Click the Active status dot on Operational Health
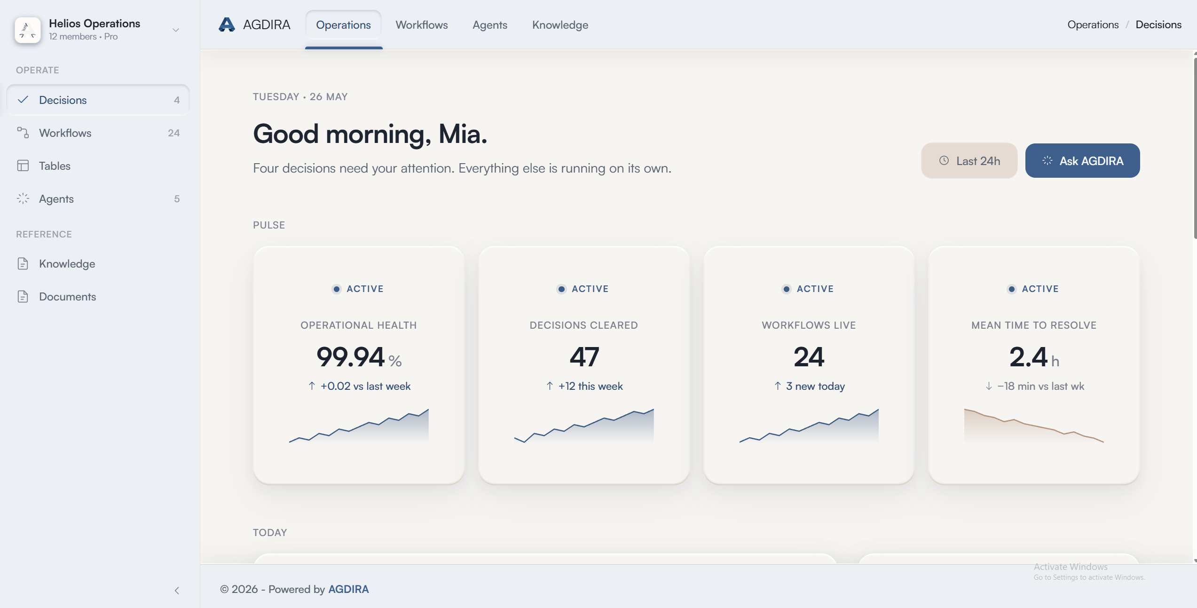Screen dimensions: 1197x608 (x=337, y=289)
